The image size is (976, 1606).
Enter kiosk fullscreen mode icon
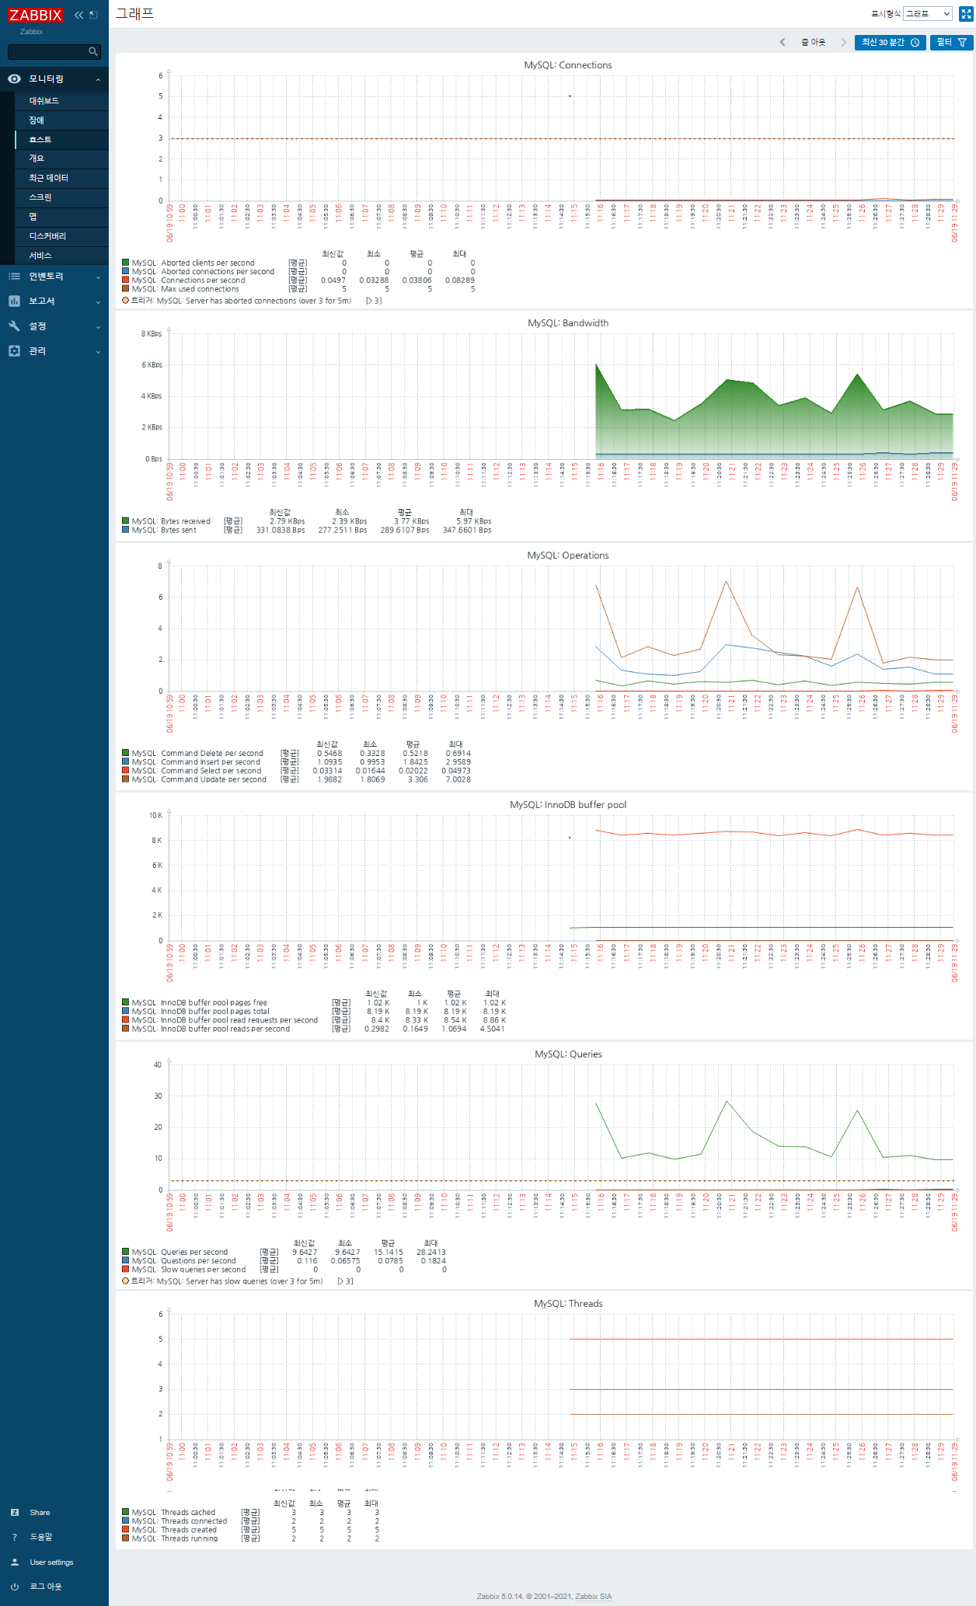966,14
